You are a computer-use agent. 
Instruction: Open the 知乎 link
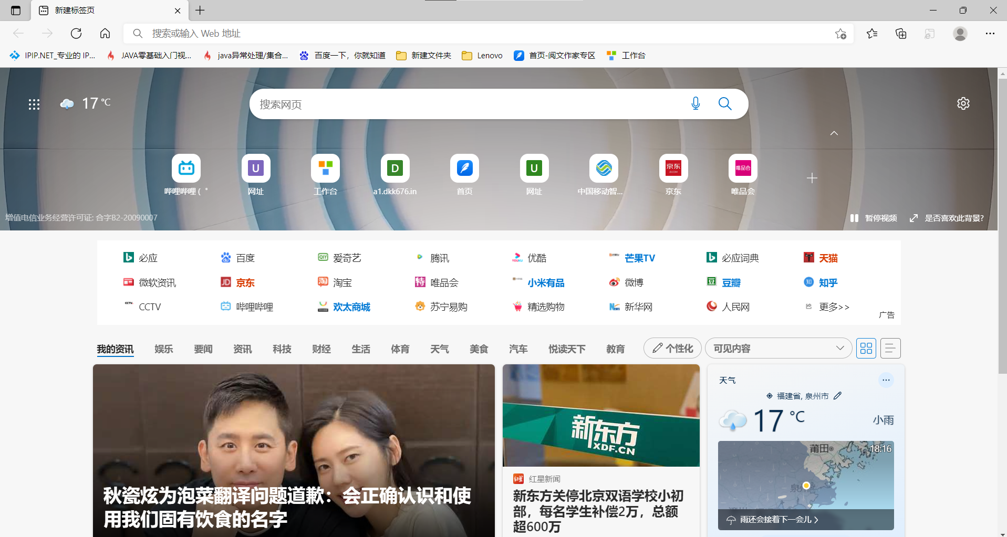click(x=827, y=283)
